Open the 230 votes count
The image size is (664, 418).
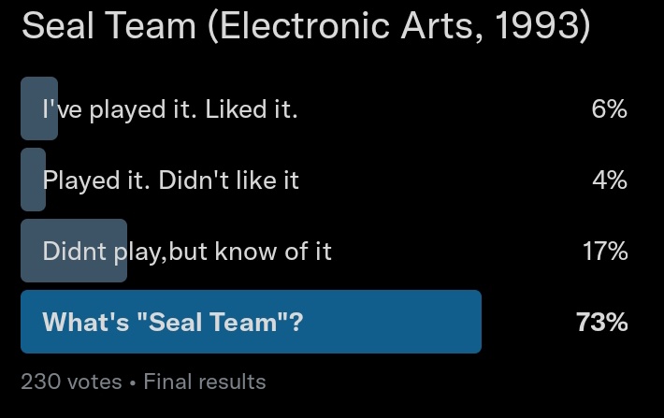pos(72,382)
